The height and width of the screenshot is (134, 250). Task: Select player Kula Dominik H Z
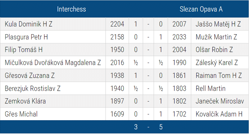pos(29,24)
